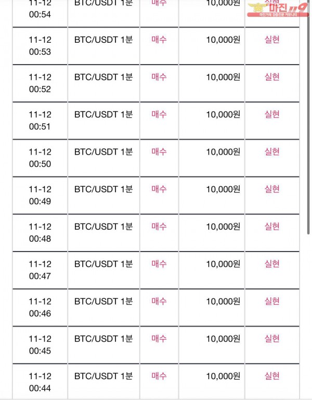Click 실현 in the 00:44 row

click(x=272, y=376)
